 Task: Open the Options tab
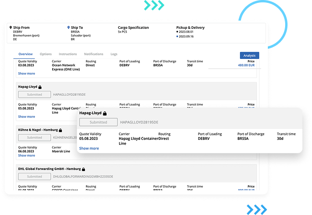pyautogui.click(x=46, y=54)
